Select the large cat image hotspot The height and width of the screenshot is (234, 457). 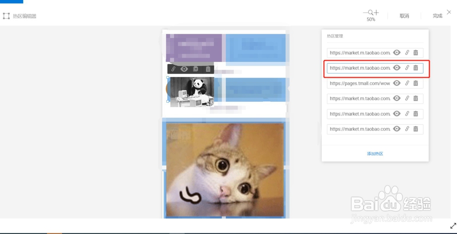coord(225,170)
